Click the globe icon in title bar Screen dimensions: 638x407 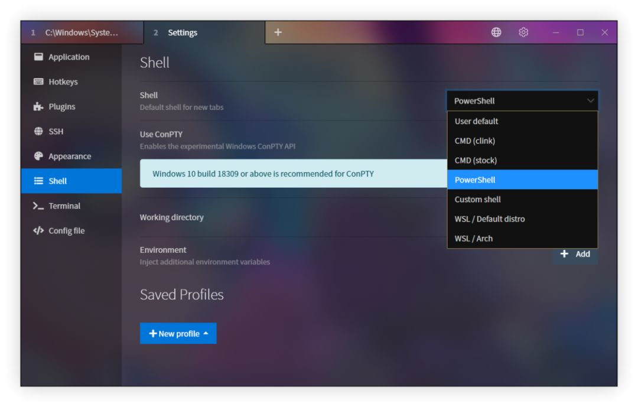(x=496, y=32)
